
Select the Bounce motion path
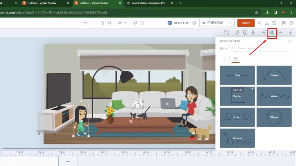pyautogui.click(x=237, y=138)
